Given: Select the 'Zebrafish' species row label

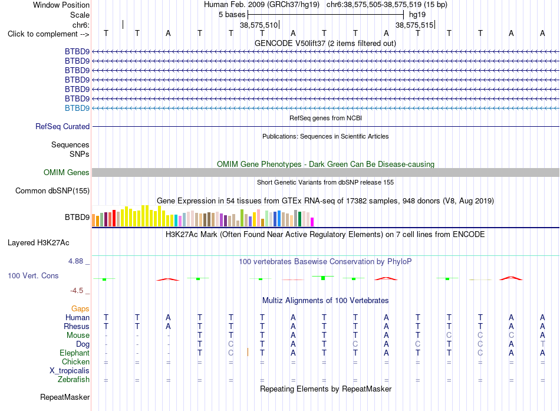Looking at the screenshot, I should pos(74,380).
